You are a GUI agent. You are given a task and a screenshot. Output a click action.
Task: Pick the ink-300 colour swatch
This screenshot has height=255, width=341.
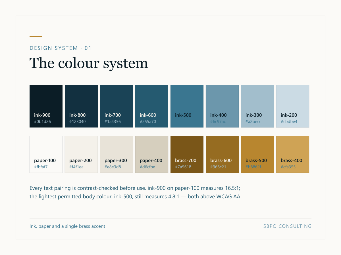(x=257, y=106)
